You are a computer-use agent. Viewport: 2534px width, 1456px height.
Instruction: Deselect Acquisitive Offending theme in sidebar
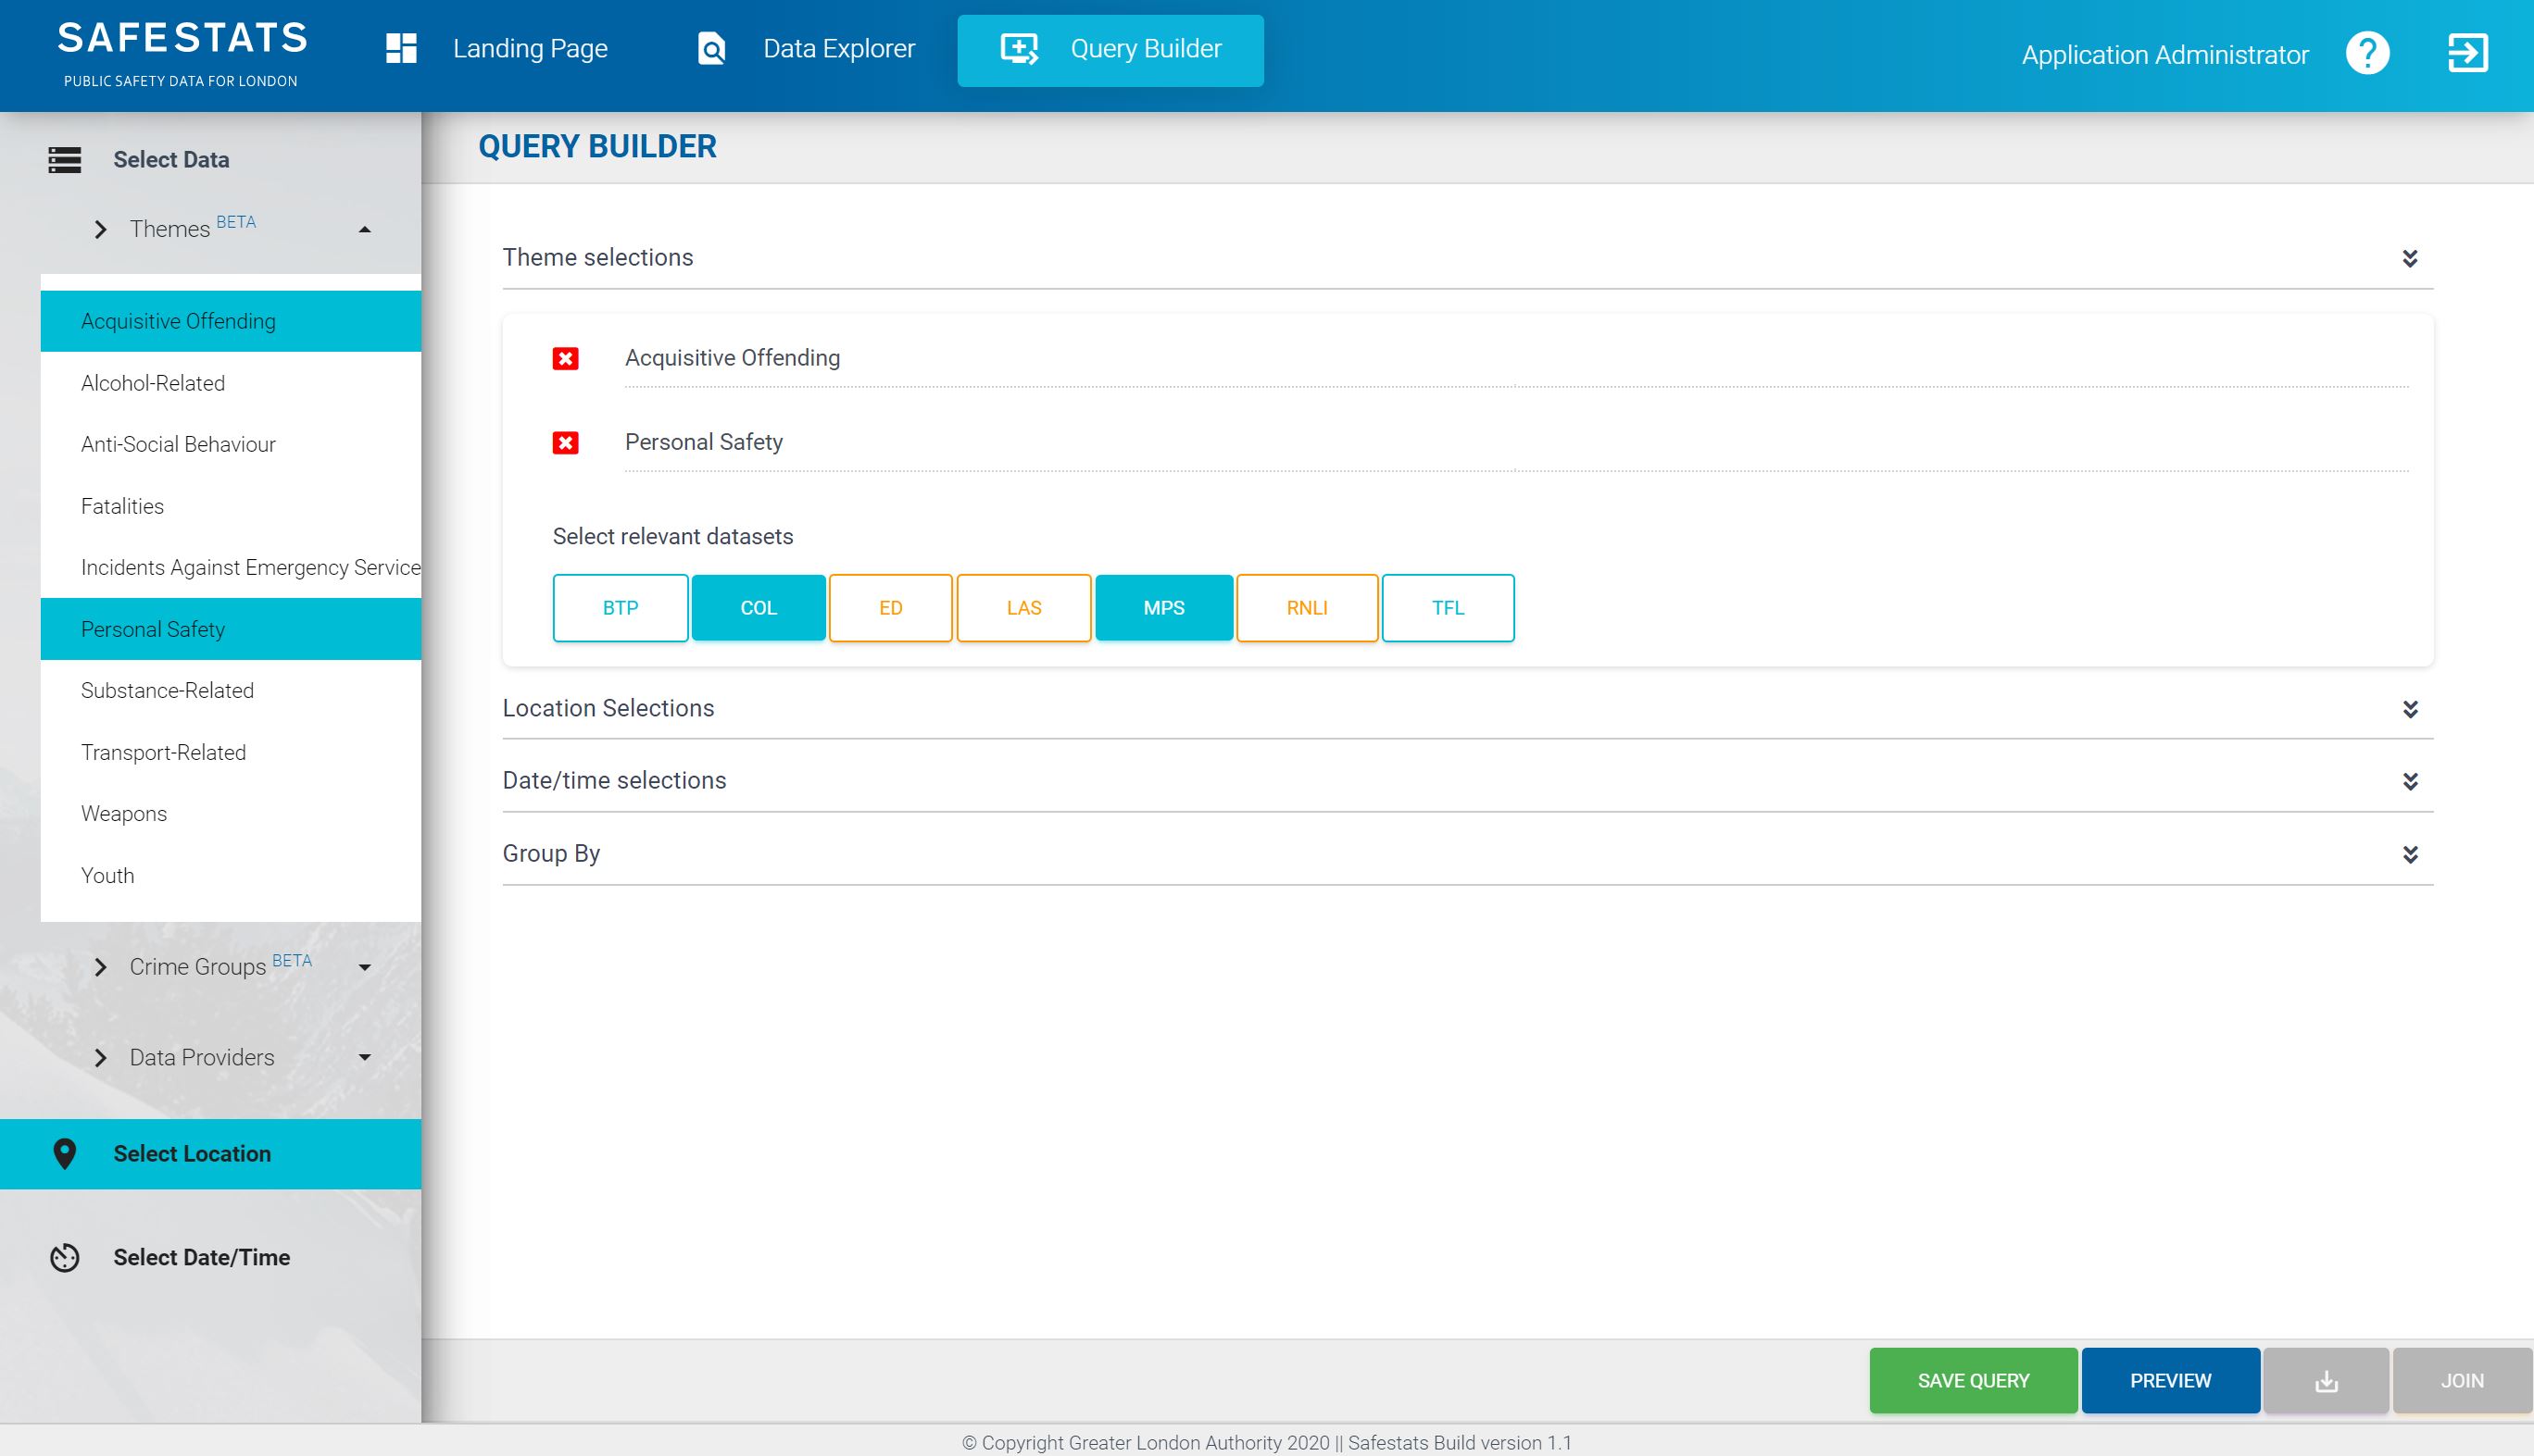coord(230,321)
